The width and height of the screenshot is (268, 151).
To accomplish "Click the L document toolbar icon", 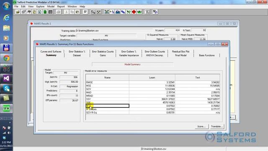I will (40, 12).
